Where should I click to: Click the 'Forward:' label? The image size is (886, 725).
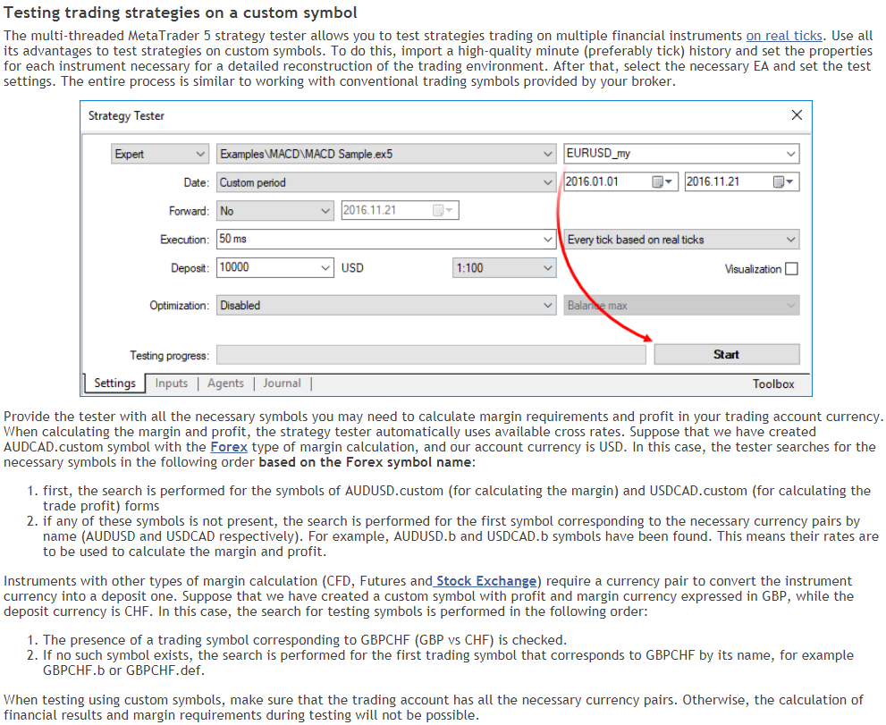click(x=189, y=211)
